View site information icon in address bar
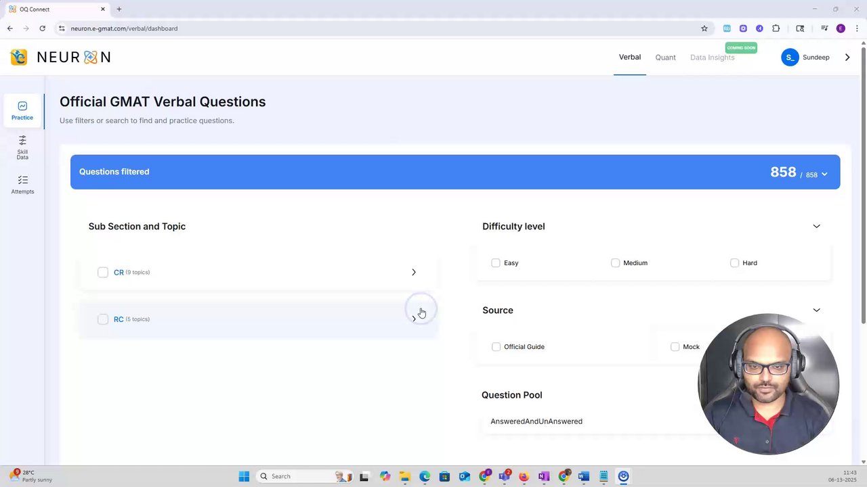867x487 pixels. coord(62,28)
